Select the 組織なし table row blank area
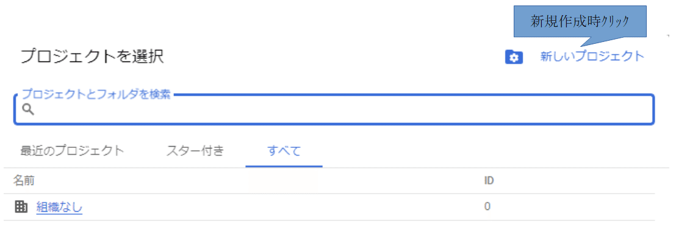Viewport: 676px width, 241px height. click(280, 207)
